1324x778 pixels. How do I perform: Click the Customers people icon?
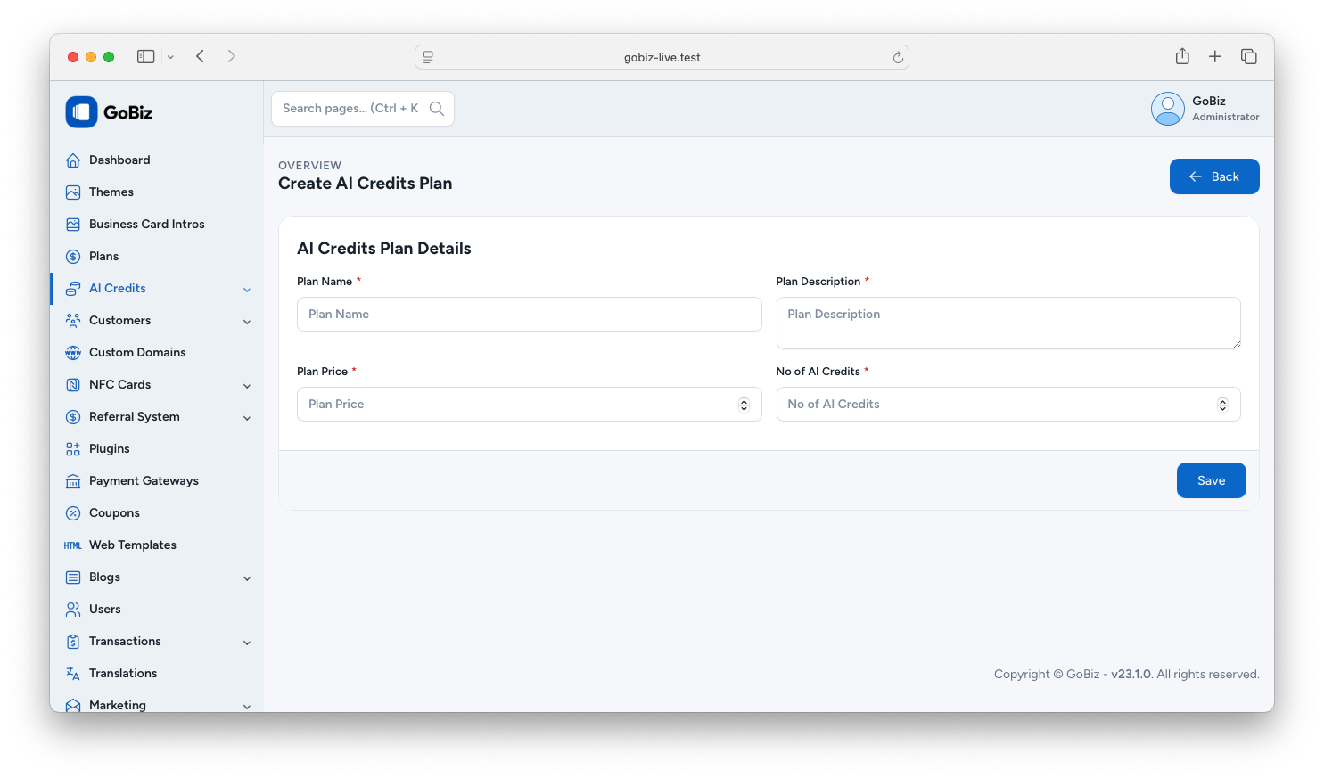click(x=73, y=321)
